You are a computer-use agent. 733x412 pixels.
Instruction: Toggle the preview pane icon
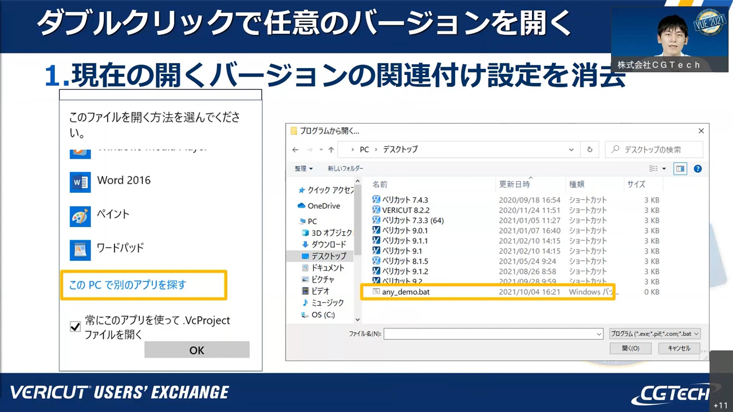click(681, 169)
